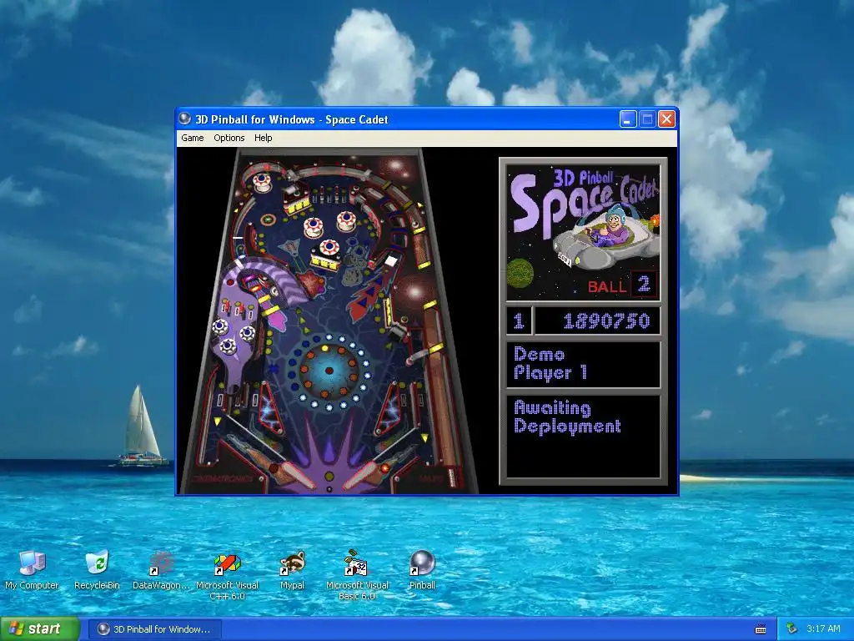Click the Space Cadet logo artwork
The image size is (854, 641).
click(x=583, y=233)
